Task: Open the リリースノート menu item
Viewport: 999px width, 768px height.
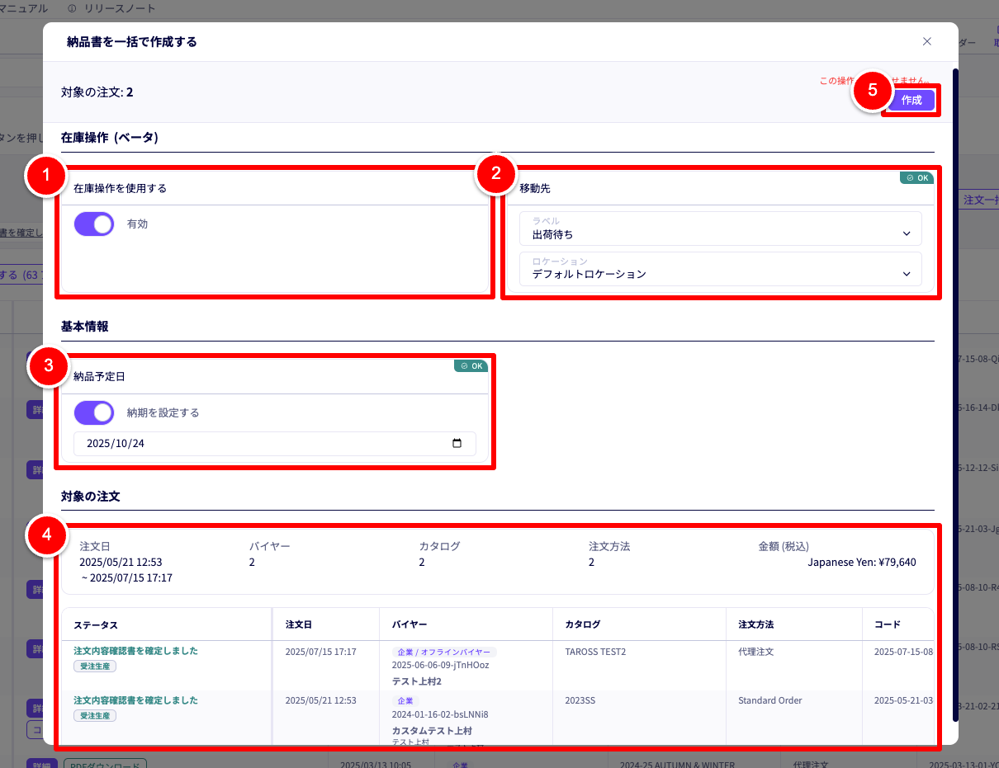Action: pos(120,8)
